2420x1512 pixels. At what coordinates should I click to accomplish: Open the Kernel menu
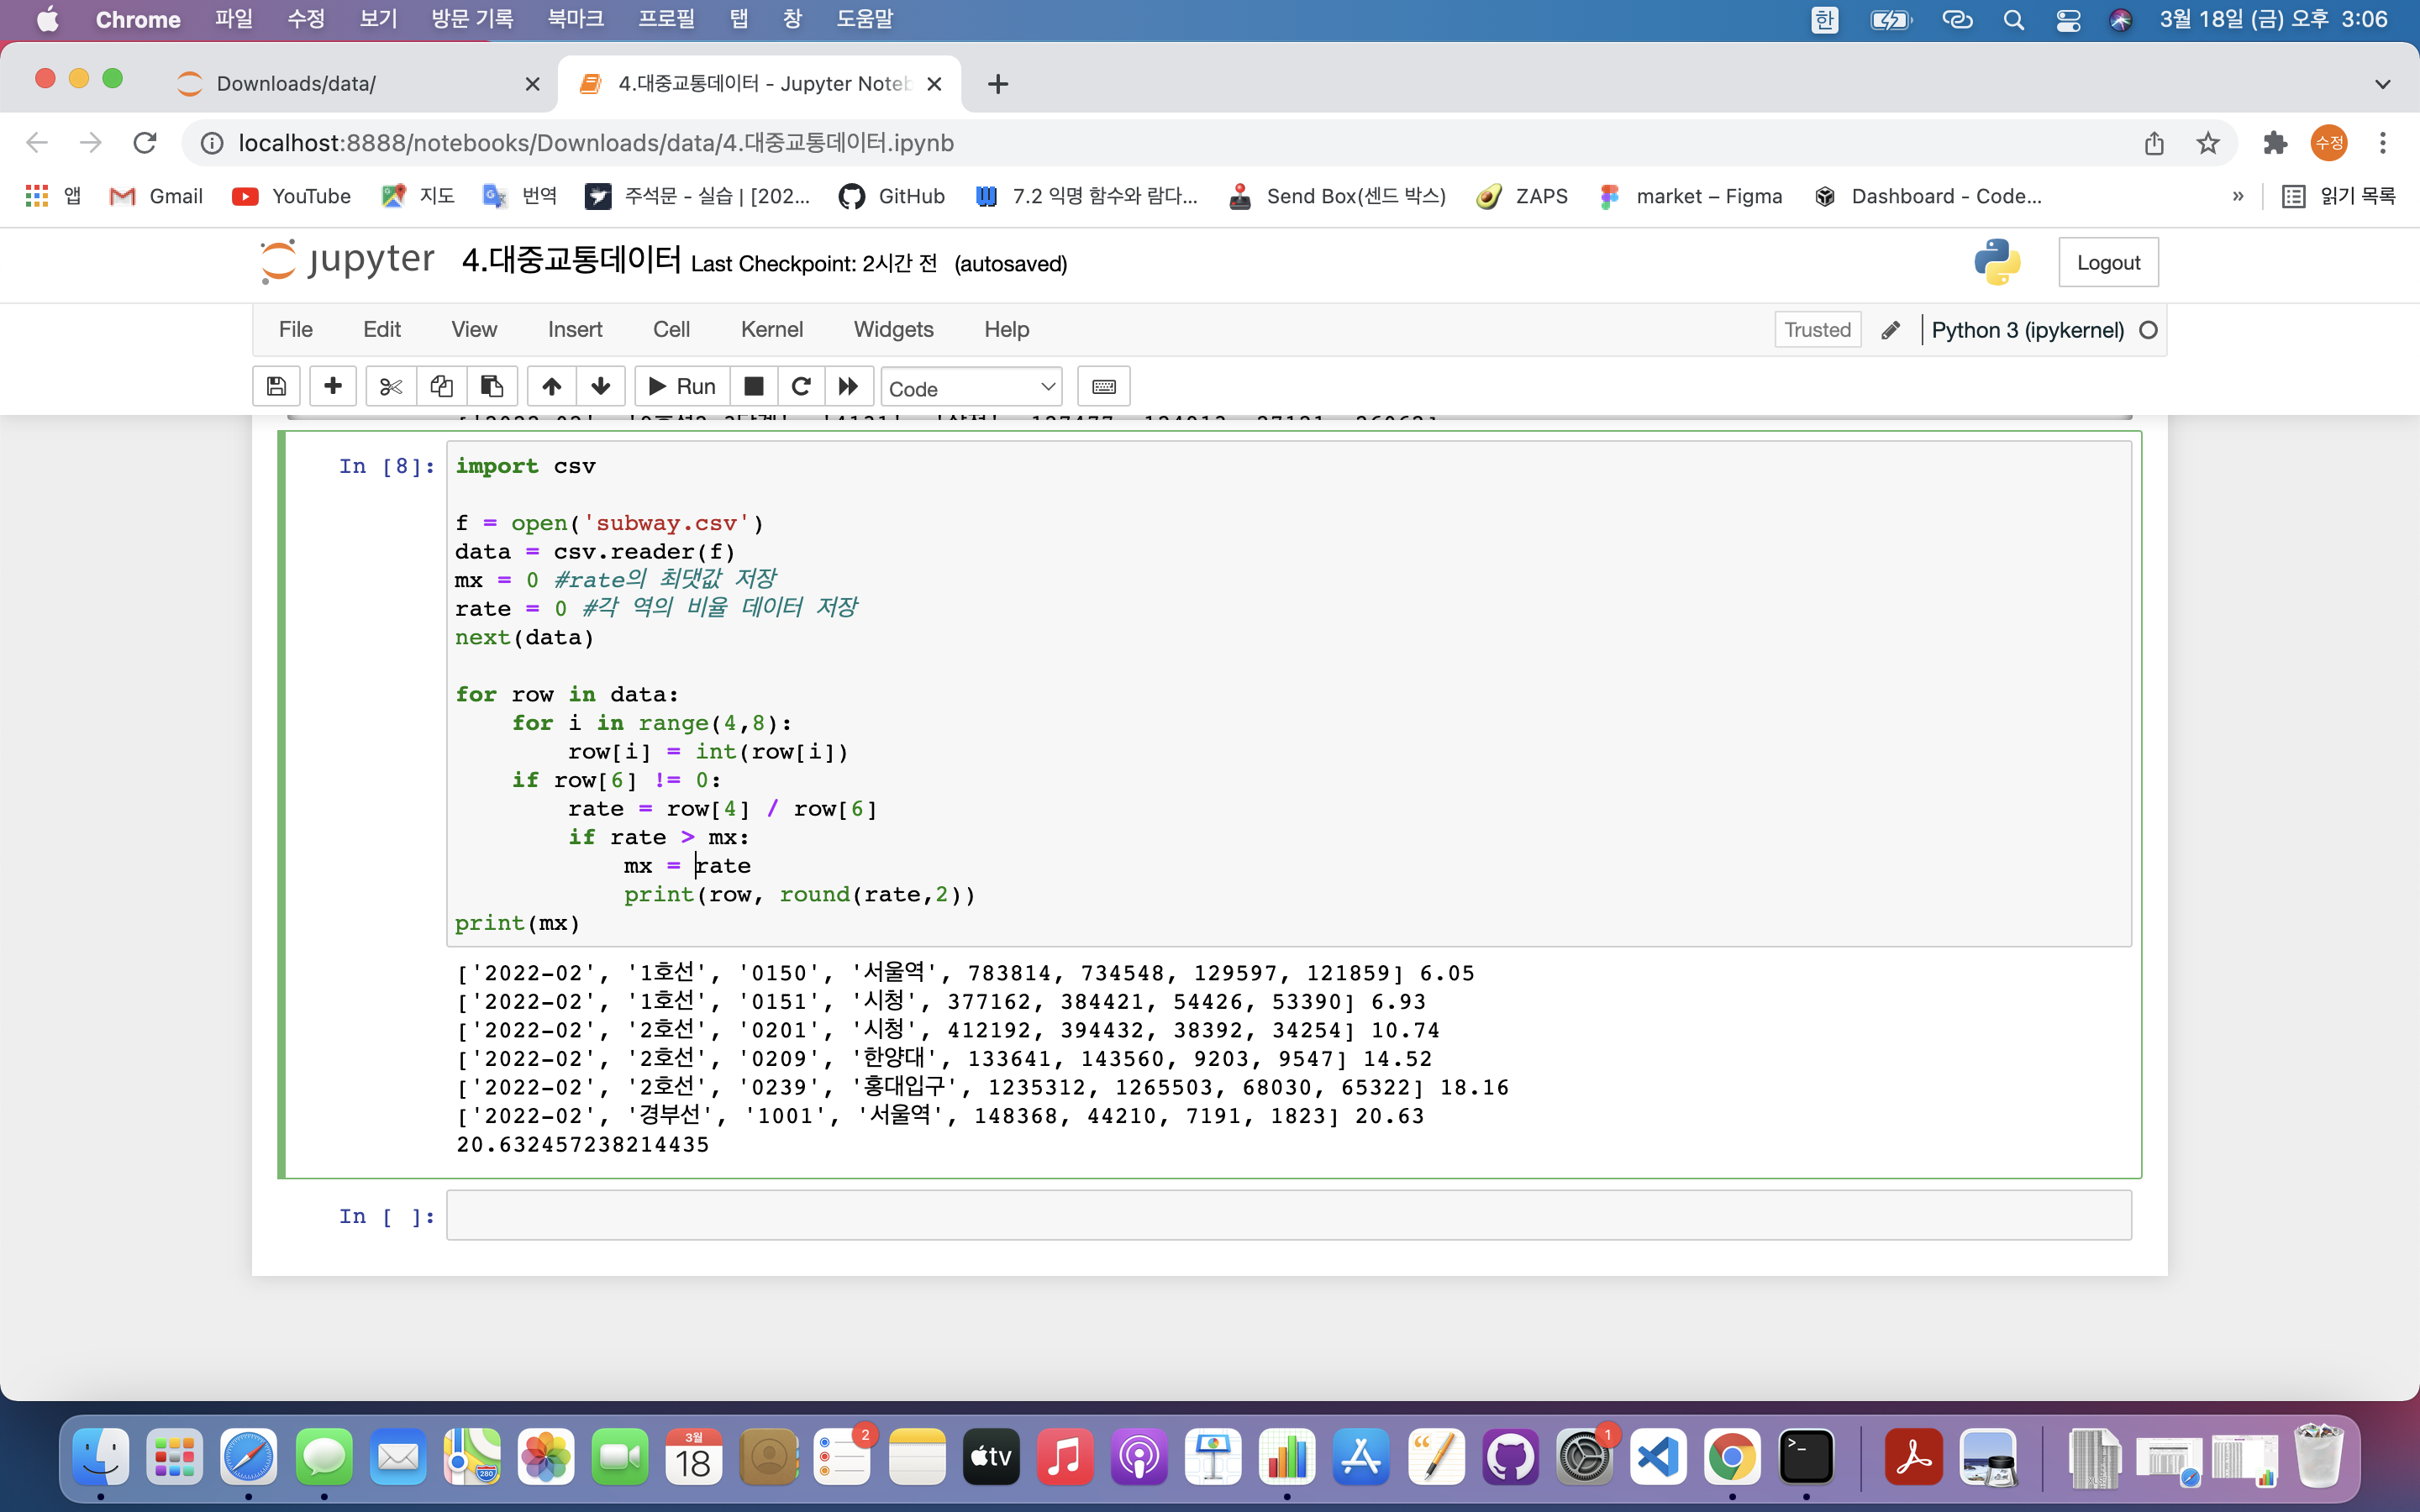(771, 329)
